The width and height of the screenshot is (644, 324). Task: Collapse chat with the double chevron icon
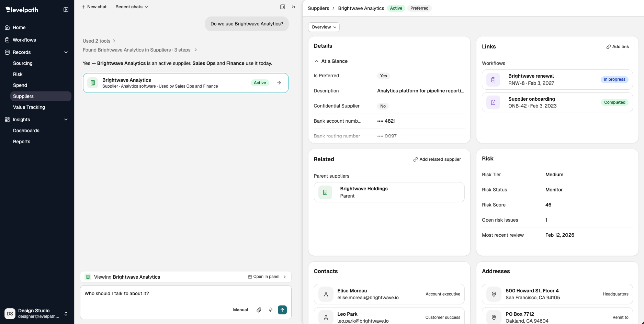coord(294,7)
